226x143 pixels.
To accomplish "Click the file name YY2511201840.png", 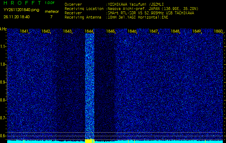I will pyautogui.click(x=21, y=10).
